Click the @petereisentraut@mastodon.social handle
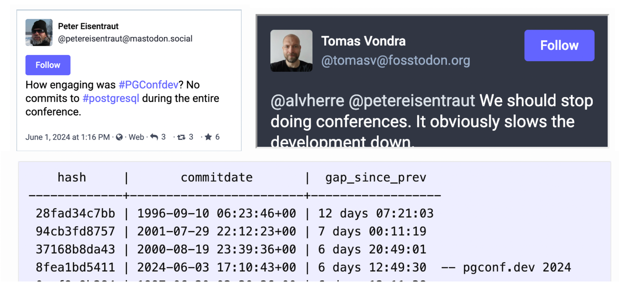 click(x=125, y=39)
